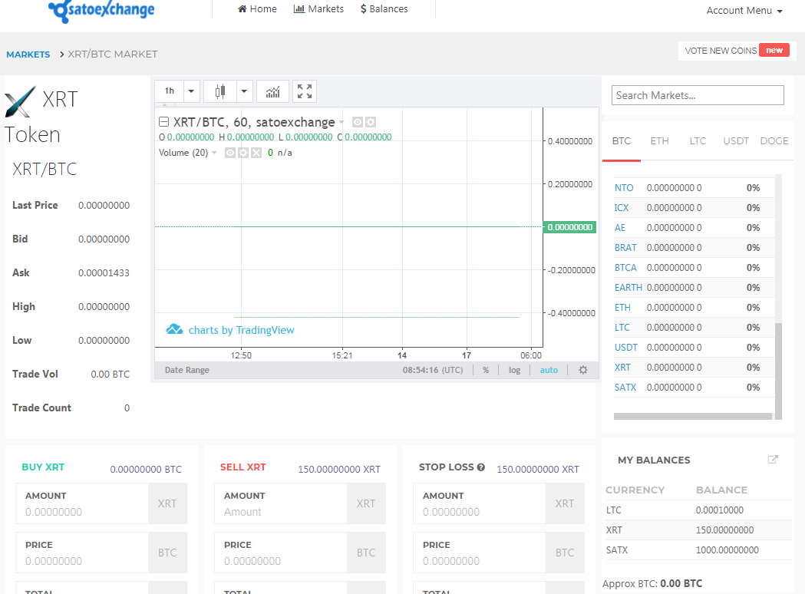Toggle percentage scale on chart
The height and width of the screenshot is (594, 805).
(x=486, y=370)
